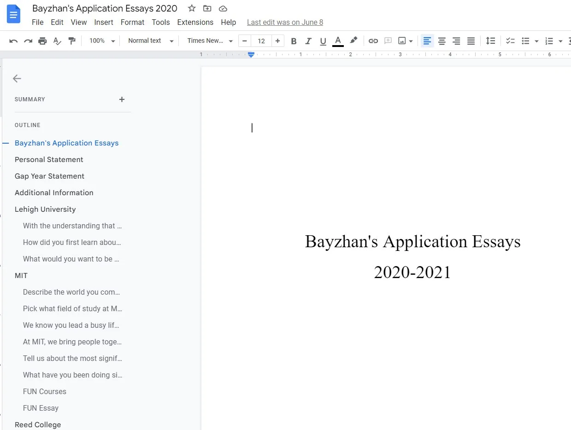The height and width of the screenshot is (430, 571).
Task: Insert a checklist using the checklist icon
Action: point(510,41)
